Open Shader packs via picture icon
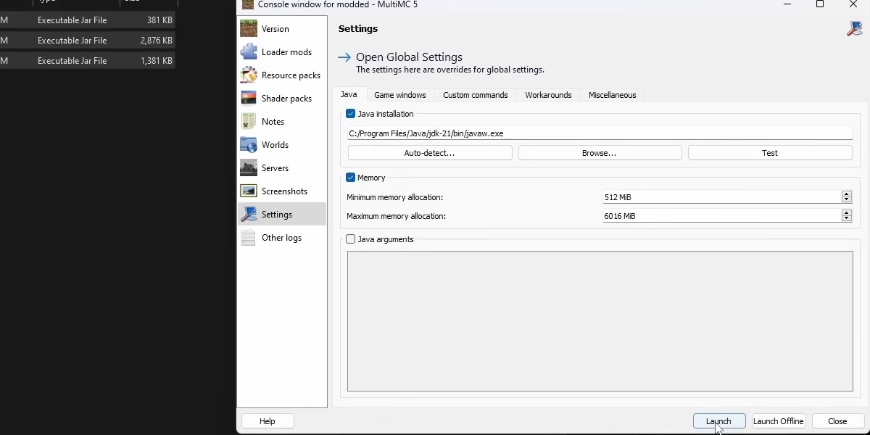 pos(250,98)
